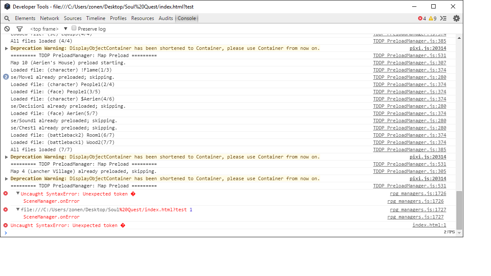Screen dimensions: 491x276
Task: Open DevTools settings gear
Action: click(456, 18)
